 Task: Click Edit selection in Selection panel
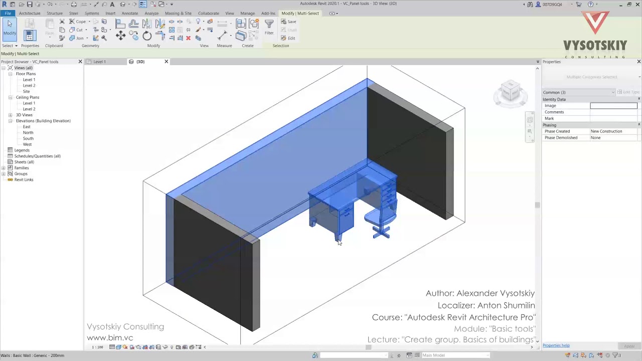coord(288,38)
